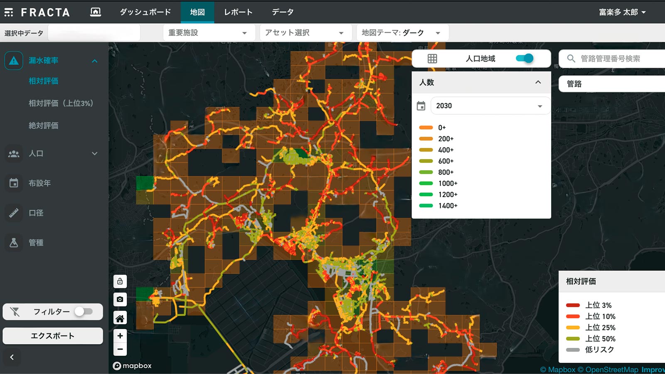Click the grid icon beside 人口地域
The width and height of the screenshot is (665, 374).
[x=432, y=59]
